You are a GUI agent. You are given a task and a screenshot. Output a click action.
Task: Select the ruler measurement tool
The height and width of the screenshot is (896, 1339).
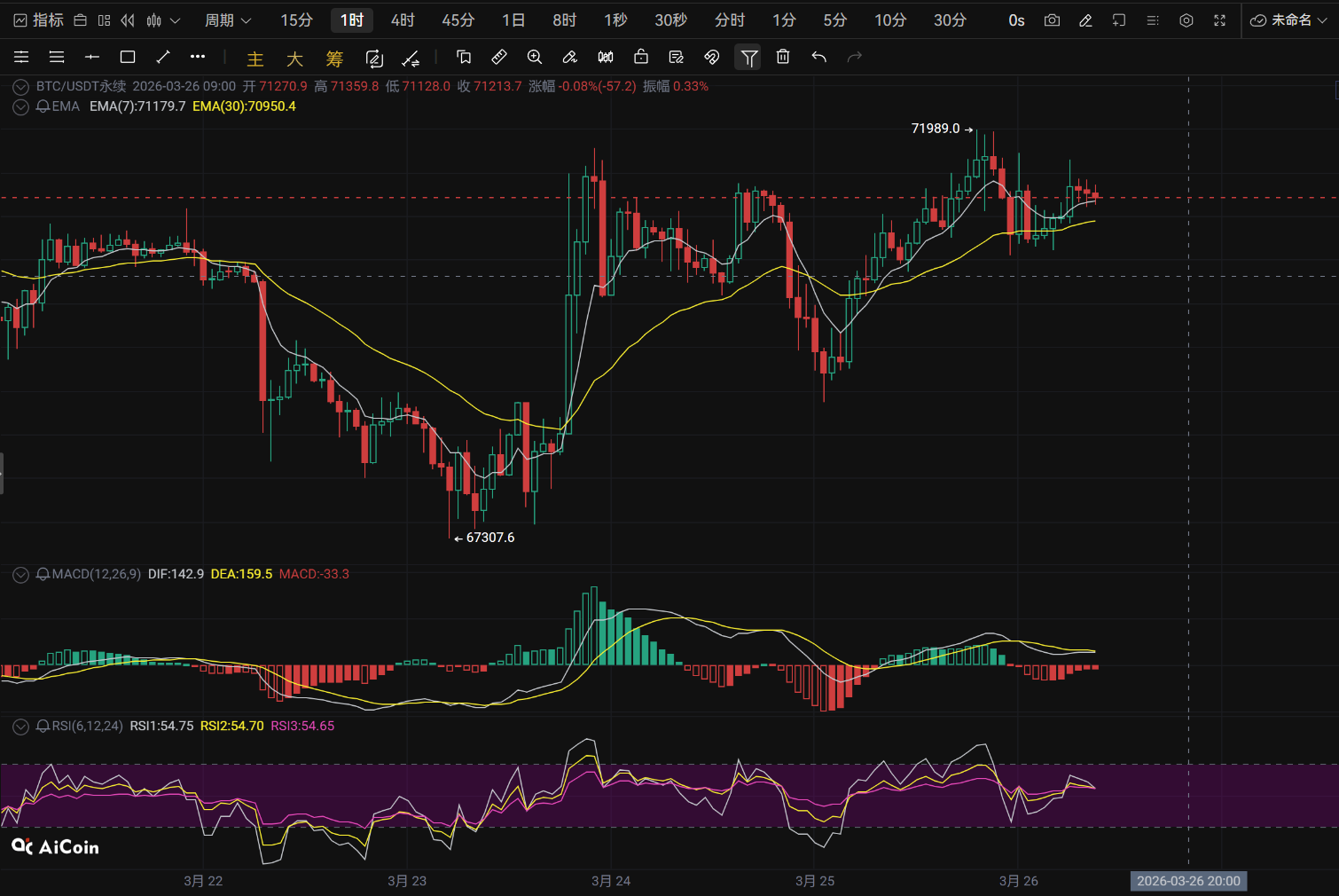pyautogui.click(x=499, y=58)
